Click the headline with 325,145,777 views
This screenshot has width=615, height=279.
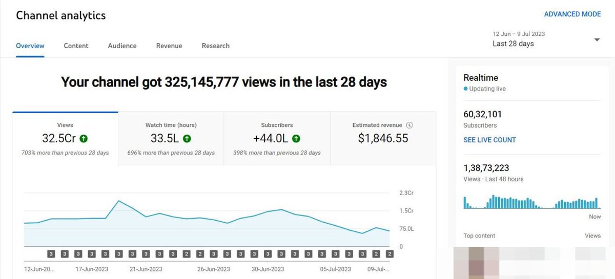224,82
